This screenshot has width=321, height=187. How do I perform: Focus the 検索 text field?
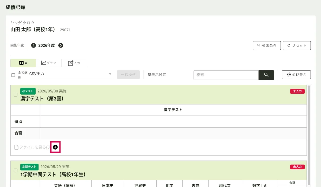(x=226, y=75)
